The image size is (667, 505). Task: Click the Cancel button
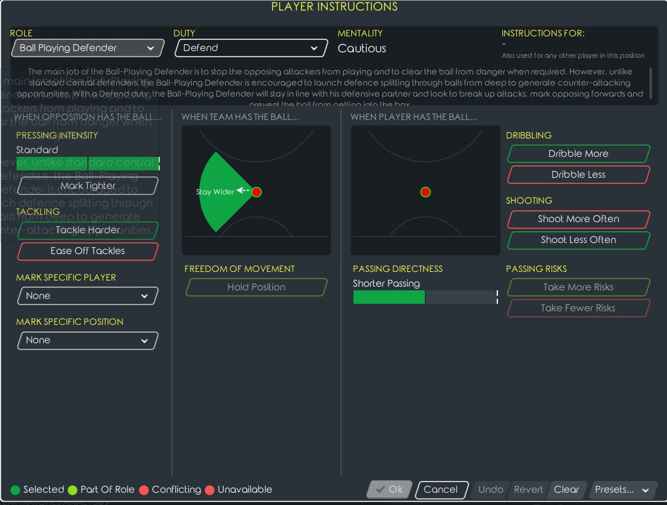[x=441, y=490]
